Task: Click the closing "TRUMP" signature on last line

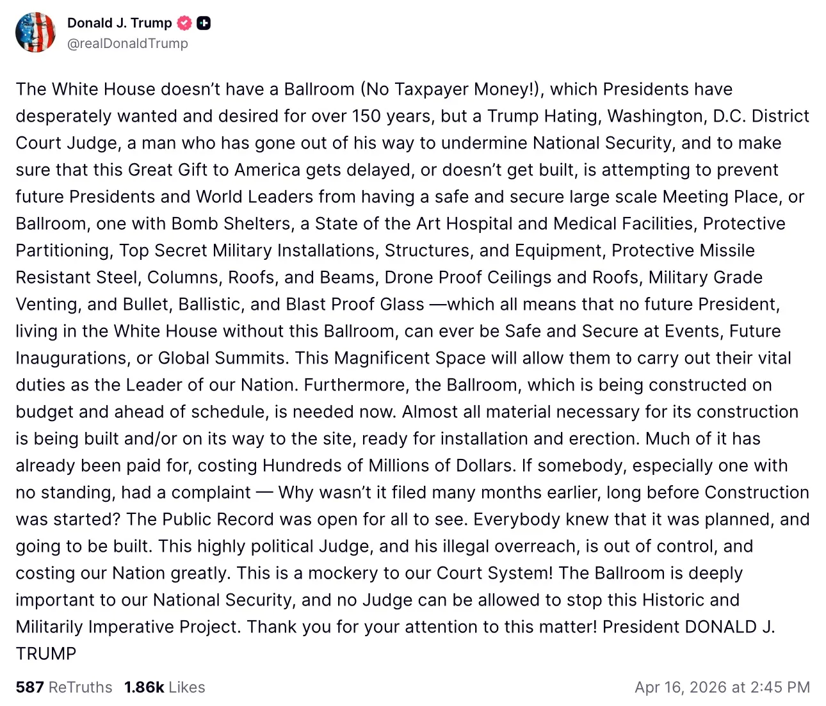Action: click(x=46, y=654)
